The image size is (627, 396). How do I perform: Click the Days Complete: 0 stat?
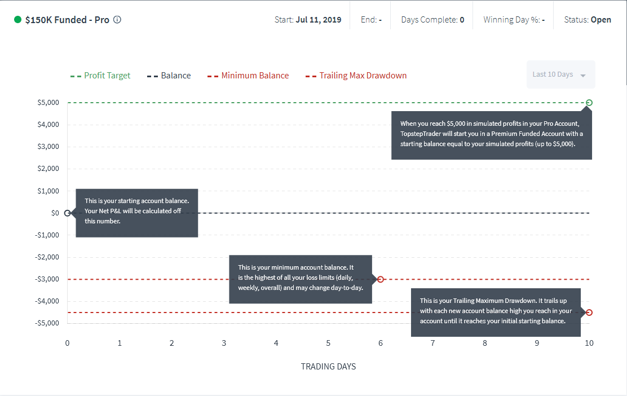(432, 20)
